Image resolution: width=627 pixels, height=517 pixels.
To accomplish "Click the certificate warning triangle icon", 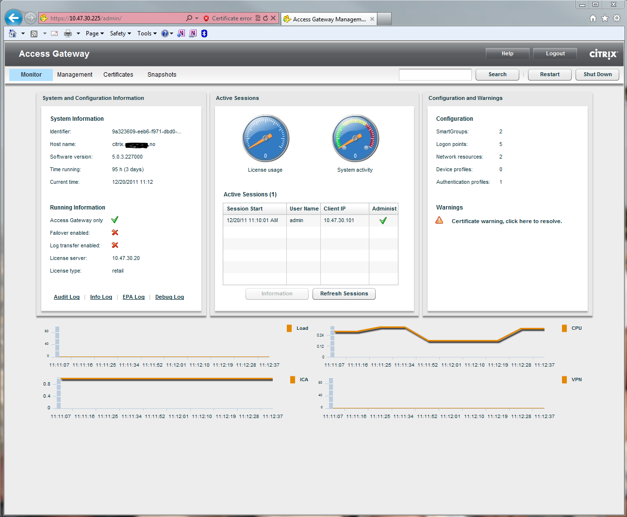I will coord(439,220).
